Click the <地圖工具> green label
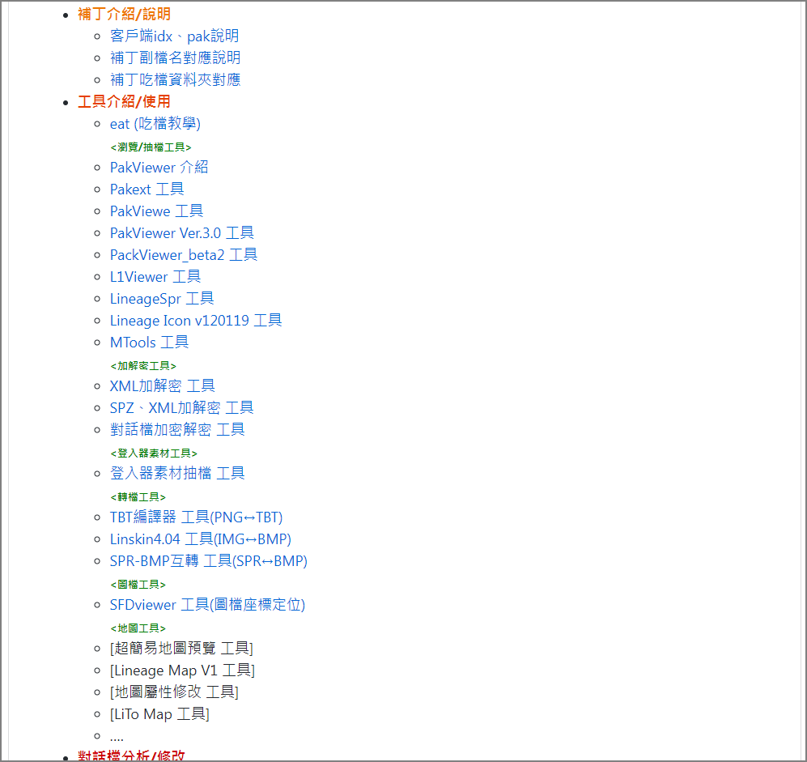Viewport: 807px width, 762px height. [x=138, y=628]
